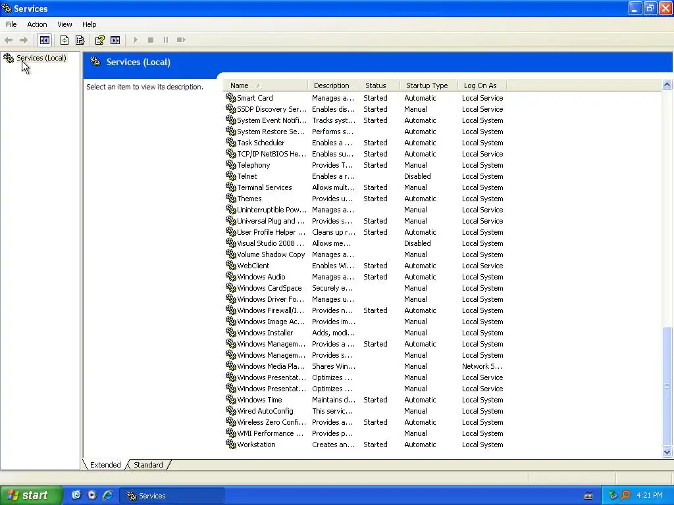Click the Themes service gear icon
Image resolution: width=674 pixels, height=505 pixels.
click(231, 198)
